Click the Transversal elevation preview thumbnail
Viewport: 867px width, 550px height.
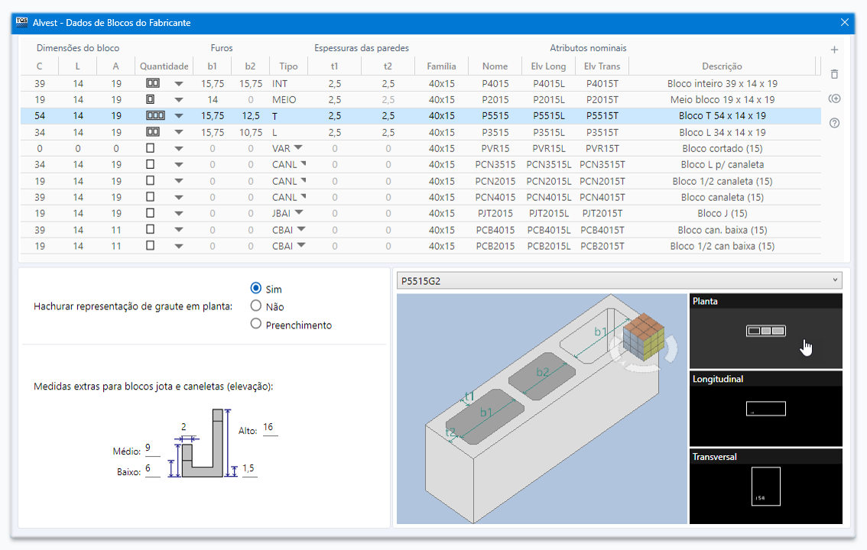click(x=765, y=486)
